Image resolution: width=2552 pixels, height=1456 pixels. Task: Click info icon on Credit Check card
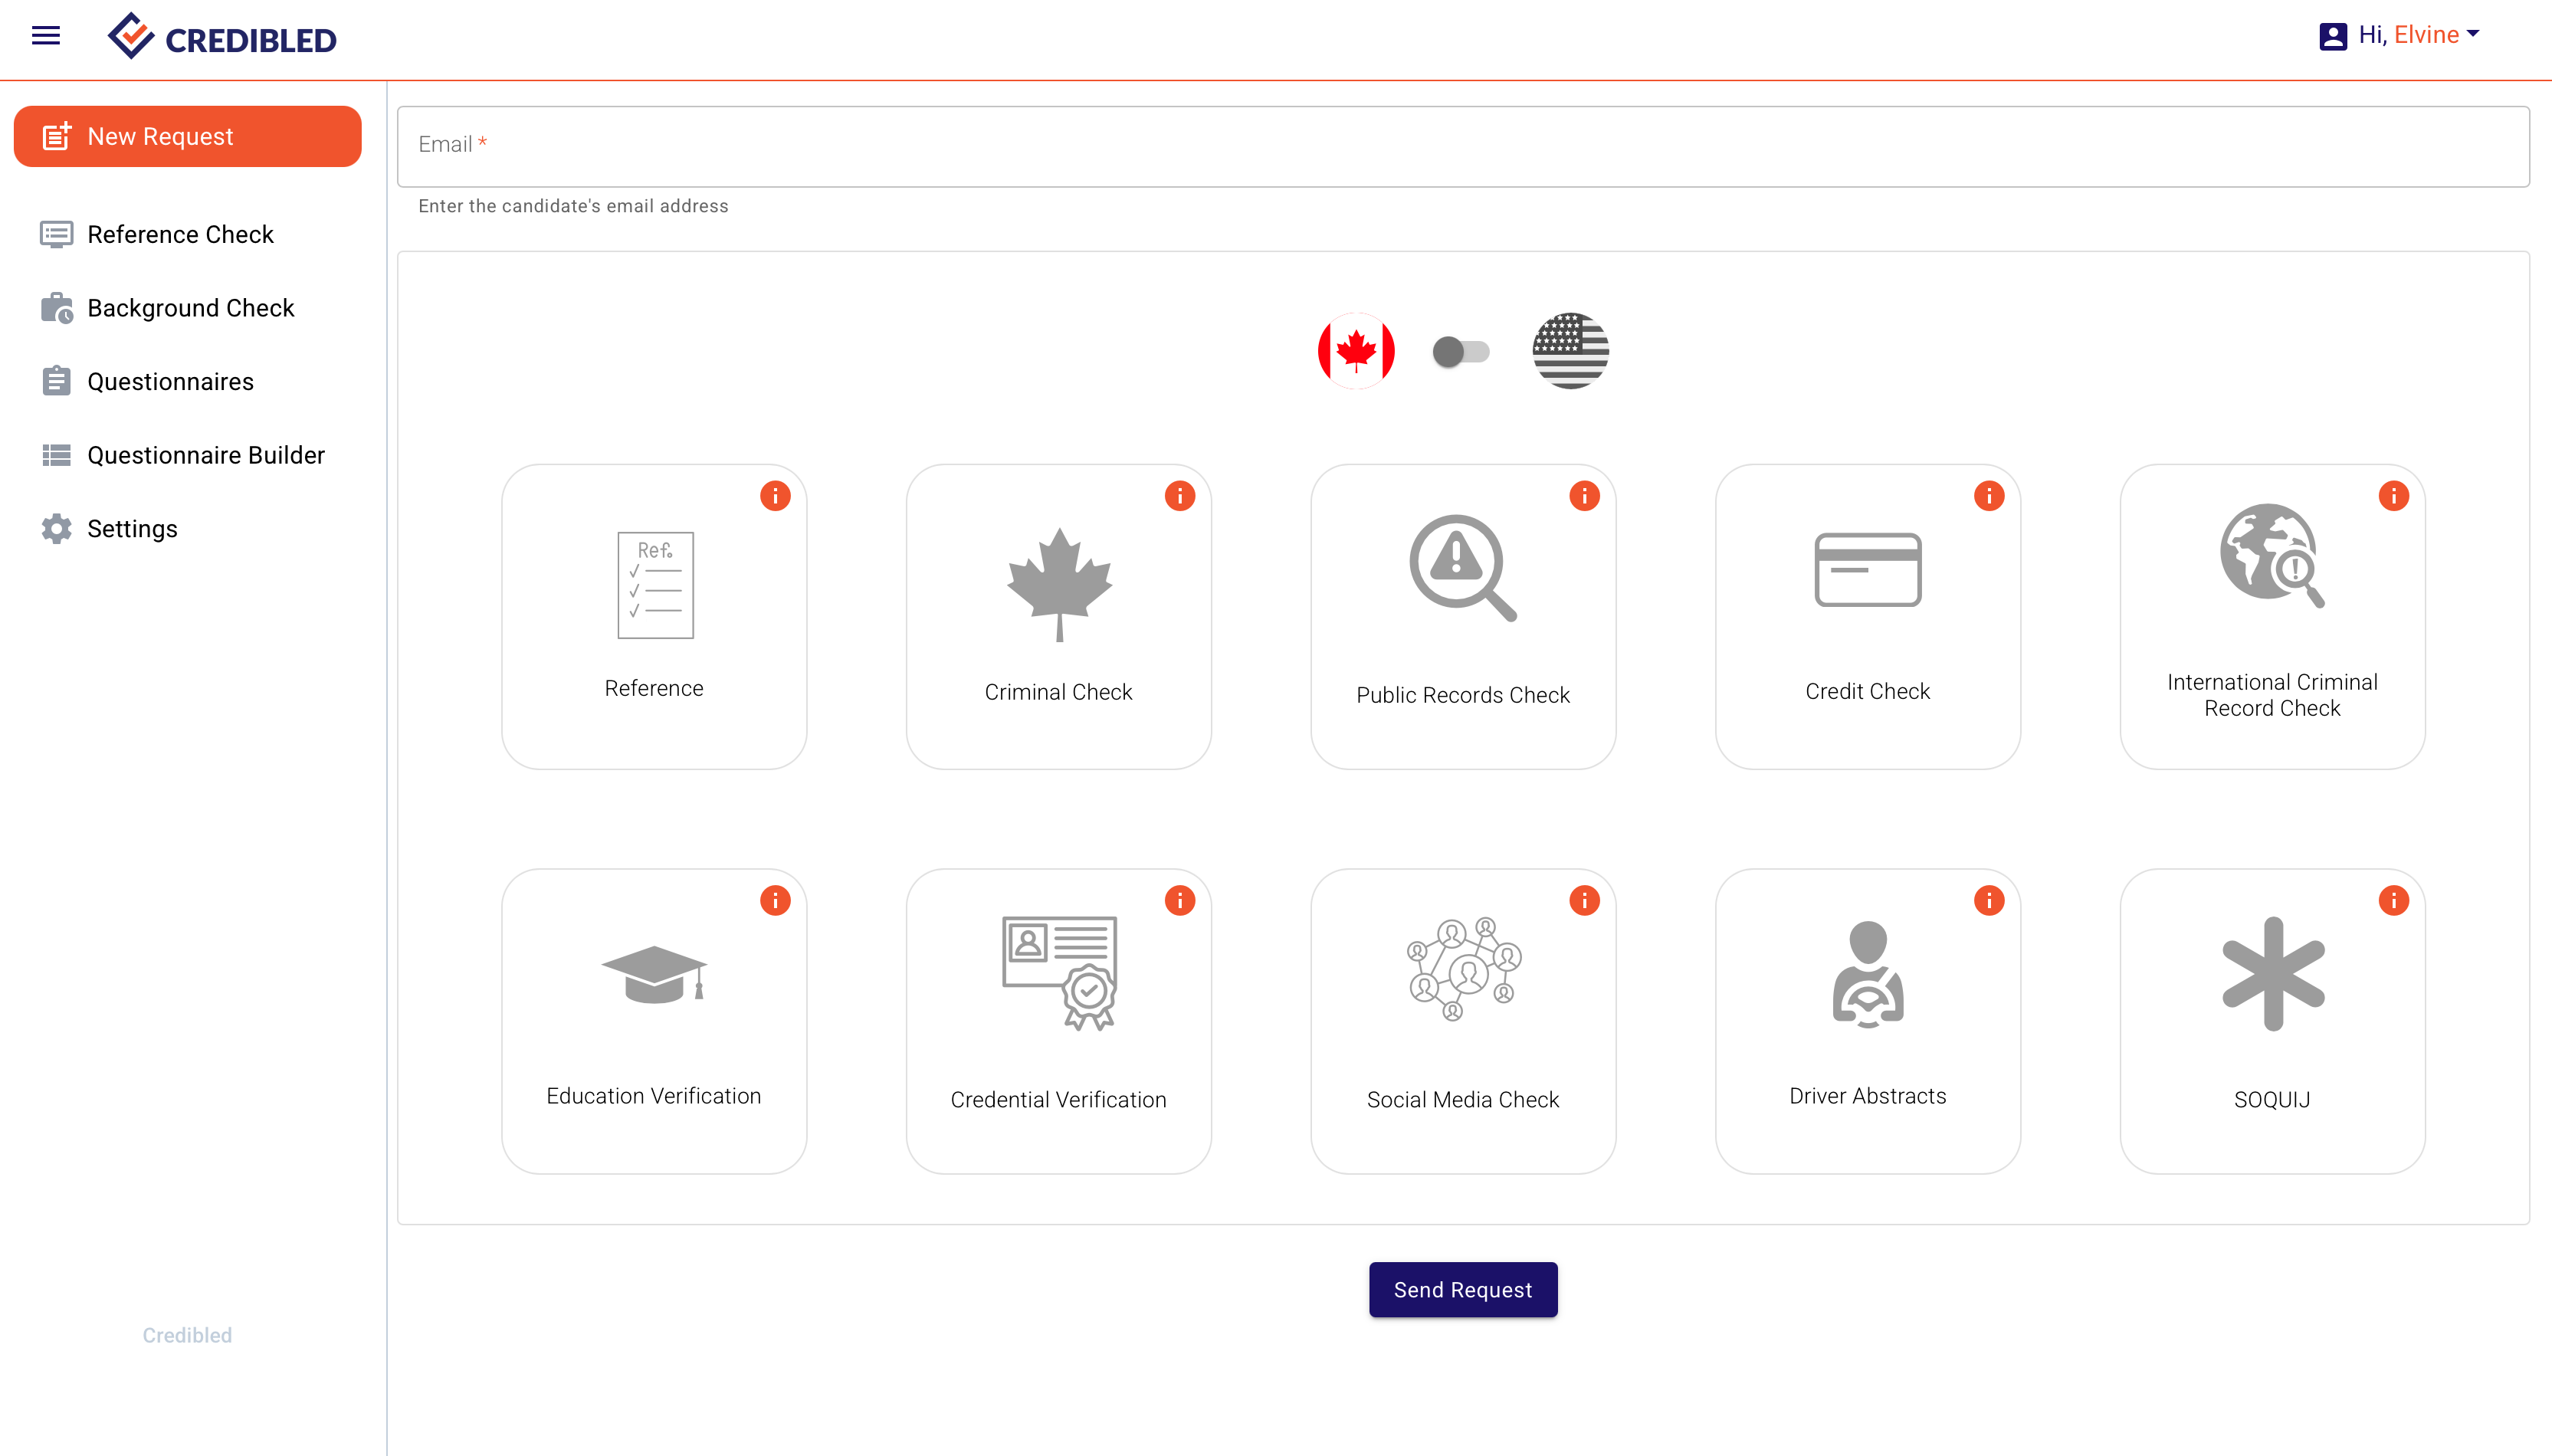point(1989,496)
